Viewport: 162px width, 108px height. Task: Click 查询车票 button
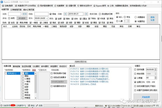click(153, 19)
